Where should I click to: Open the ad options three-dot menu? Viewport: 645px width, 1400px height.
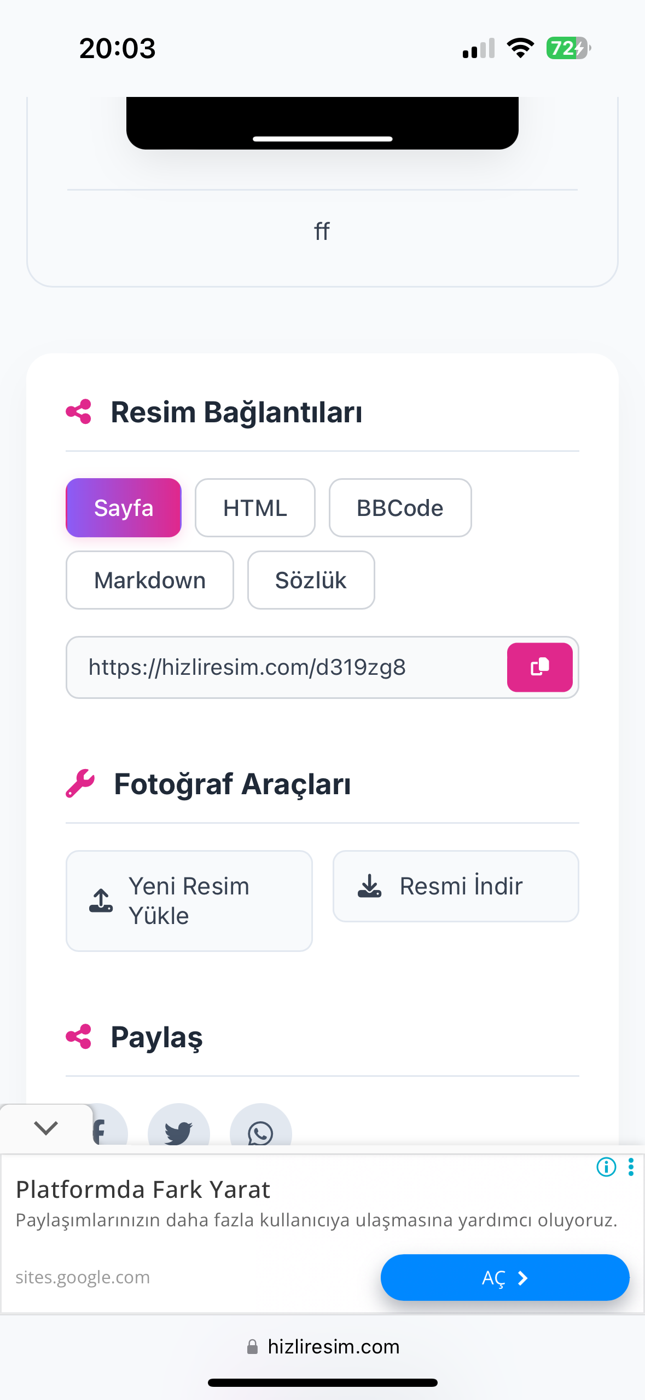(631, 1167)
